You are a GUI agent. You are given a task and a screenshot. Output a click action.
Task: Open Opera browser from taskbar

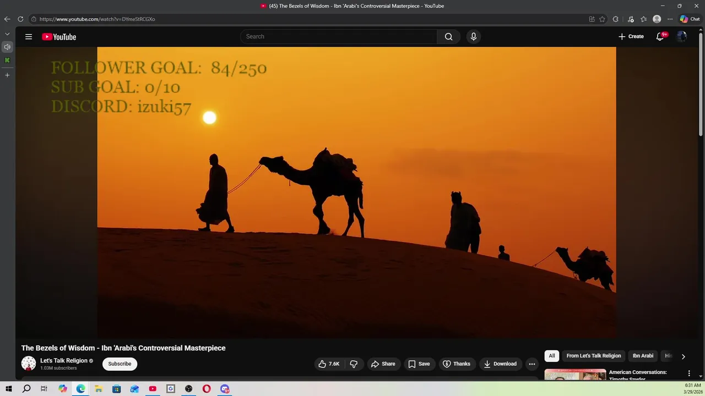coord(207,389)
